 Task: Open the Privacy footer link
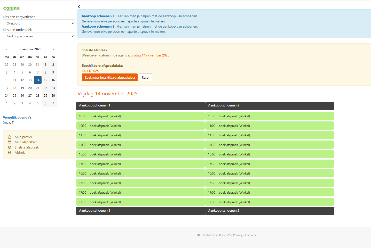pos(238,235)
